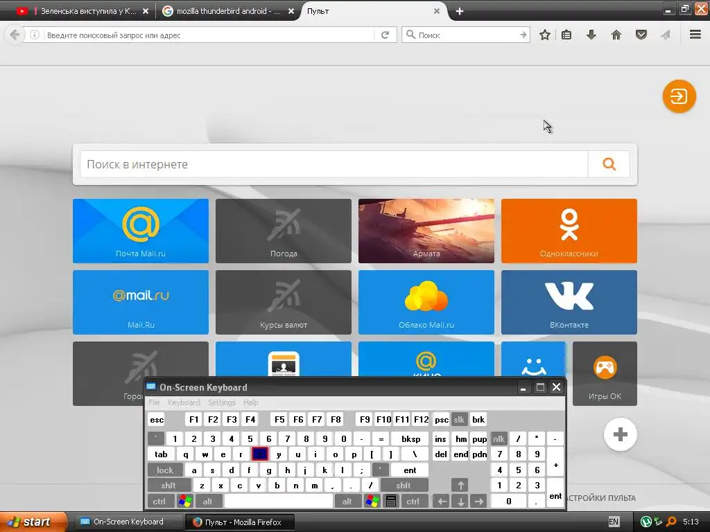The width and height of the screenshot is (710, 532).
Task: Click the del key on on-screen keyboard
Action: point(440,454)
